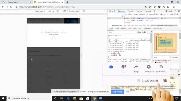Toggle the :hov element state button
181x101 pixels.
pos(139,32)
